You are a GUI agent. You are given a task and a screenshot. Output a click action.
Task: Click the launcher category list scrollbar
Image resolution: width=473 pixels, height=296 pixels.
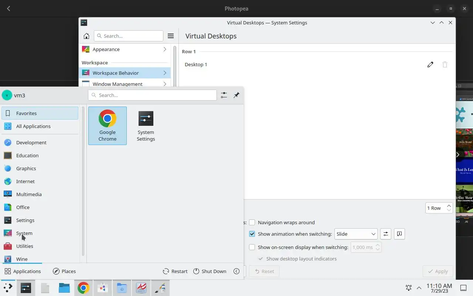[83, 181]
